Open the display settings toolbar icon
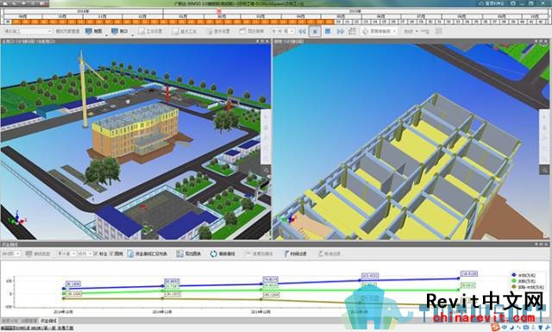Image resolution: width=552 pixels, height=332 pixels. (209, 31)
